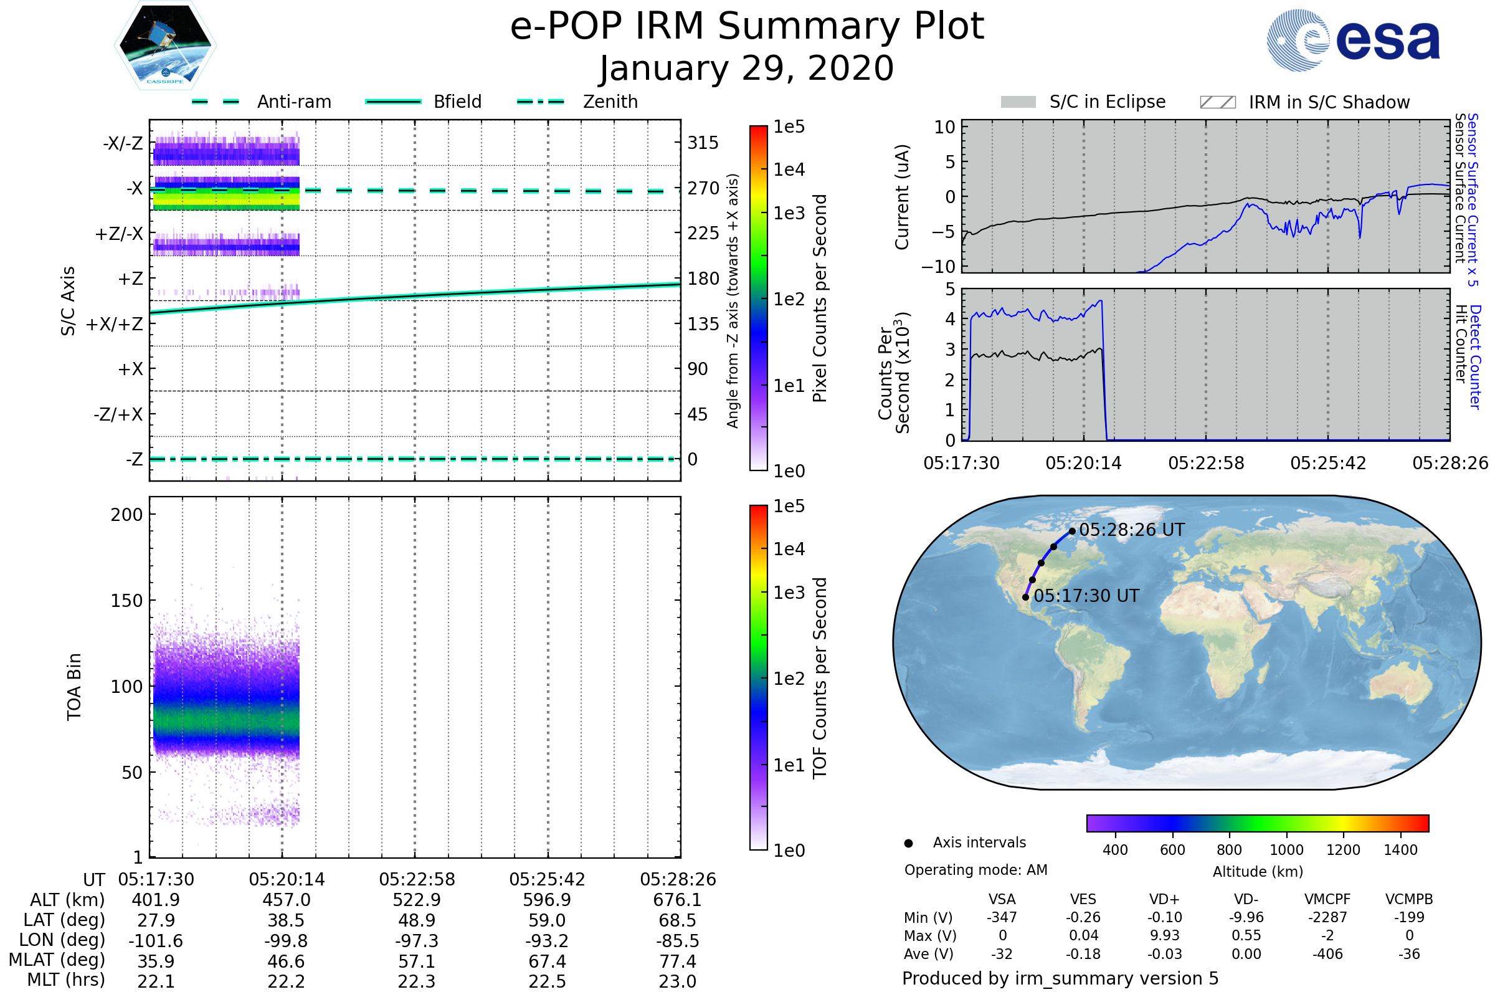Click the Pixel Counts per Second colorbar
Viewport: 1495px width, 997px height.
[758, 298]
